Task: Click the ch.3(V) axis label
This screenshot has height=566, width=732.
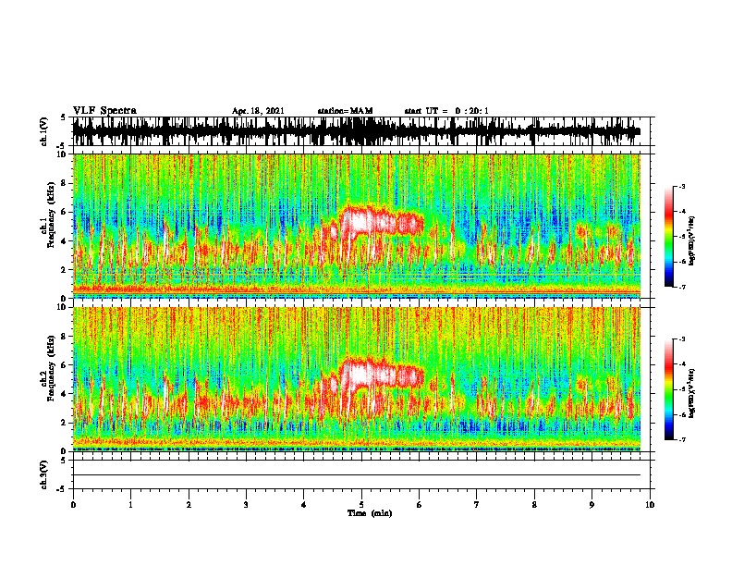Action: click(43, 474)
